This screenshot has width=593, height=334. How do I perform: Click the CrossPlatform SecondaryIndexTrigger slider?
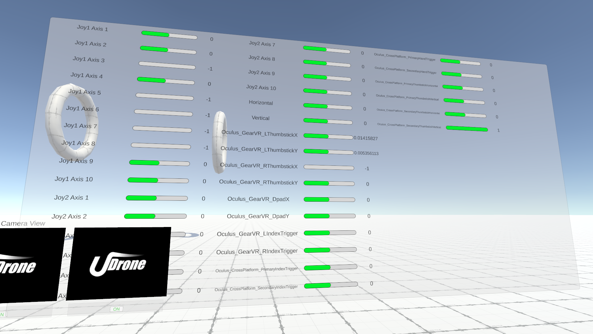coord(331,285)
